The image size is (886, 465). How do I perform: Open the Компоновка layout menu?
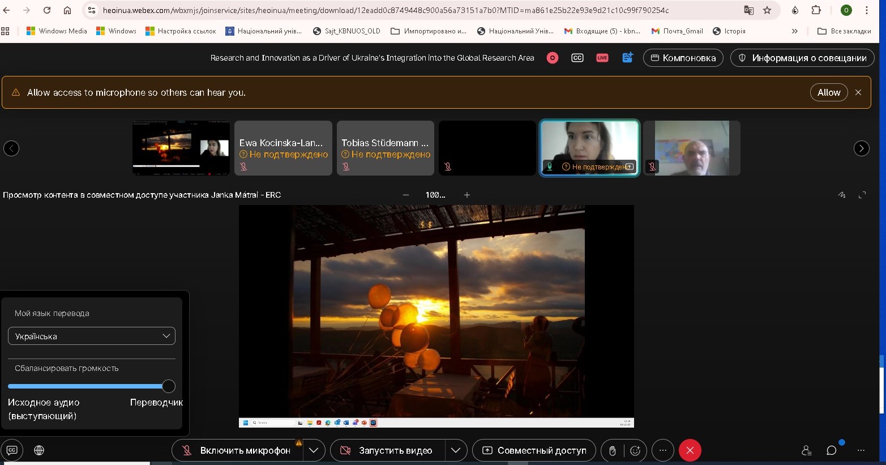coord(683,58)
